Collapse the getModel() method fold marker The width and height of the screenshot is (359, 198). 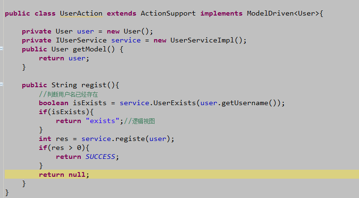(1, 49)
